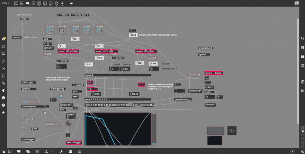Open the Objects browser in left sidebar

pos(3,39)
